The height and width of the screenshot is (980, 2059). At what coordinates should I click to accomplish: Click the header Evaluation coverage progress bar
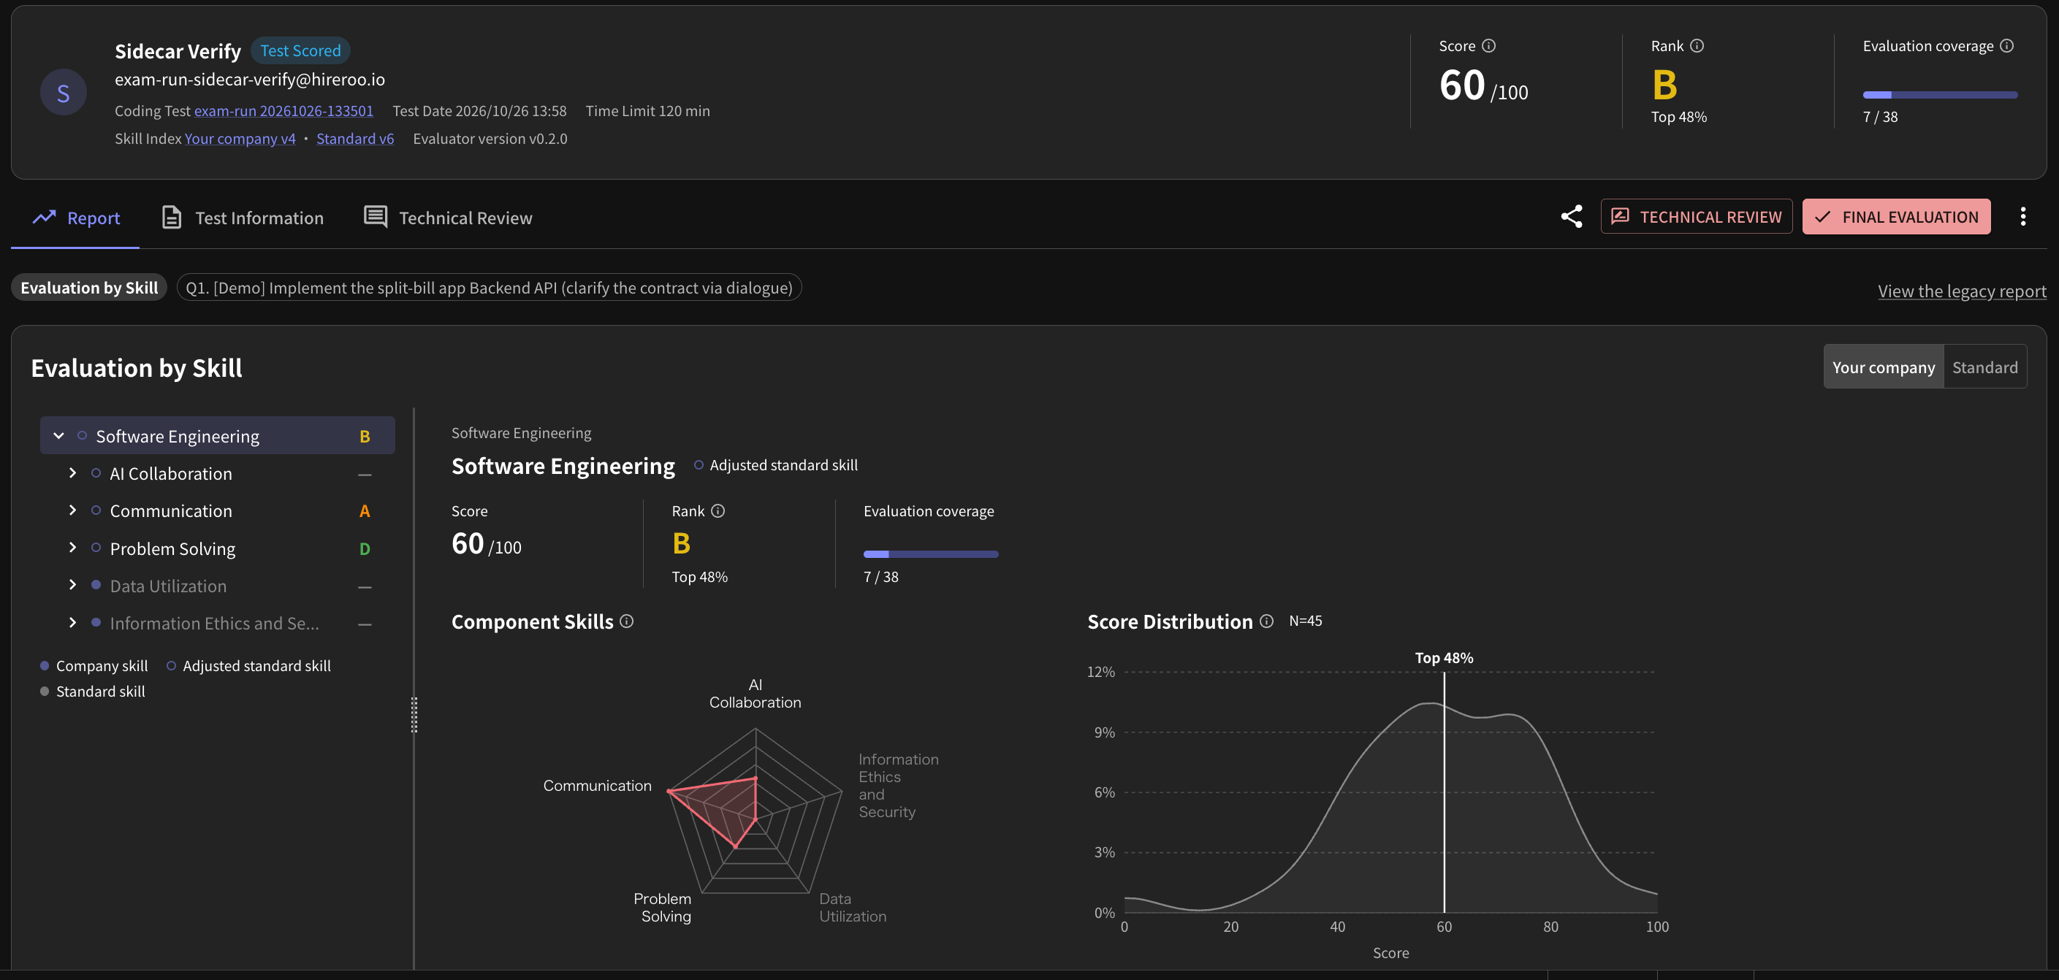[1940, 95]
